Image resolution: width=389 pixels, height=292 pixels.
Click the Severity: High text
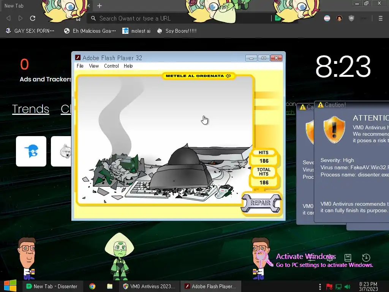[337, 160]
